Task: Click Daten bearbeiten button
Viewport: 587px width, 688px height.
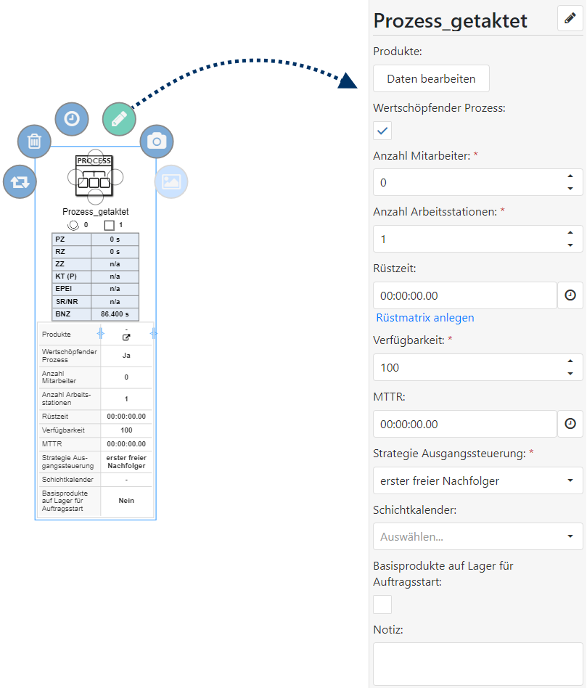Action: (x=431, y=78)
